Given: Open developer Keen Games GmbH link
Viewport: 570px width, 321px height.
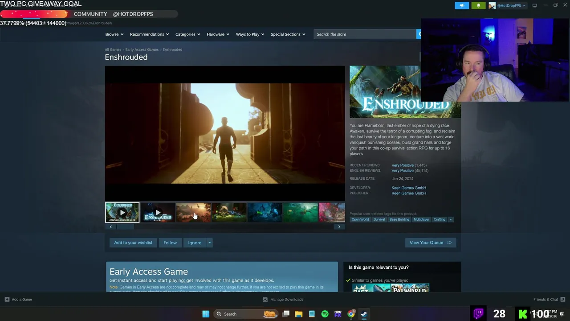Looking at the screenshot, I should 409,188.
